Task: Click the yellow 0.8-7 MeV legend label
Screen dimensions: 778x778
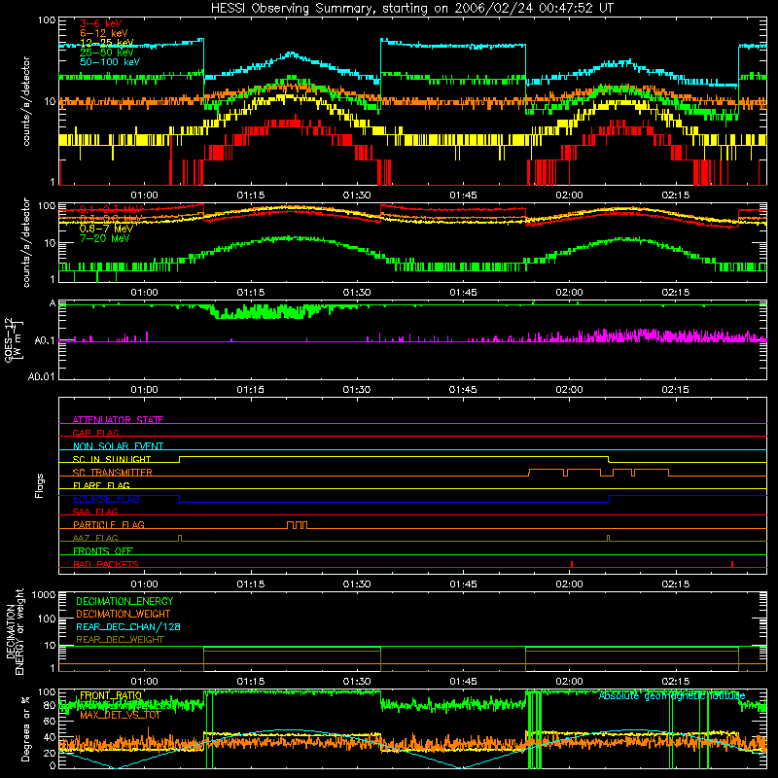Action: (x=106, y=229)
